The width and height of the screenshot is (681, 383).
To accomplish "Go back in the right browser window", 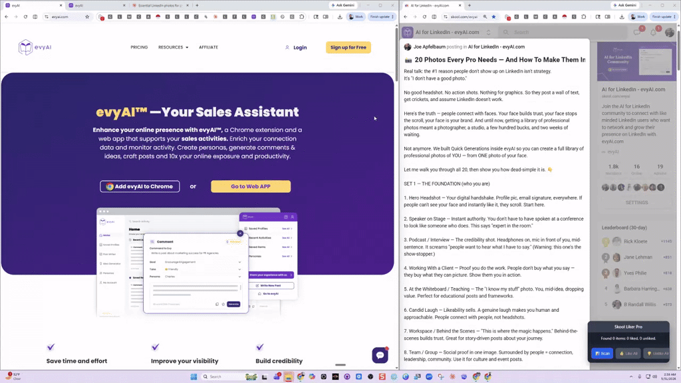I will 406,17.
